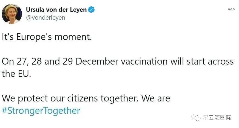
Task: Open the @vonderleyen handle link
Action: (45, 18)
